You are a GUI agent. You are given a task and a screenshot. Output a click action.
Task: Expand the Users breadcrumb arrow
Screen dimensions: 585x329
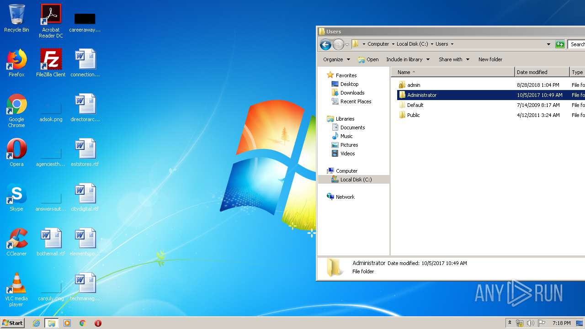[x=452, y=44]
